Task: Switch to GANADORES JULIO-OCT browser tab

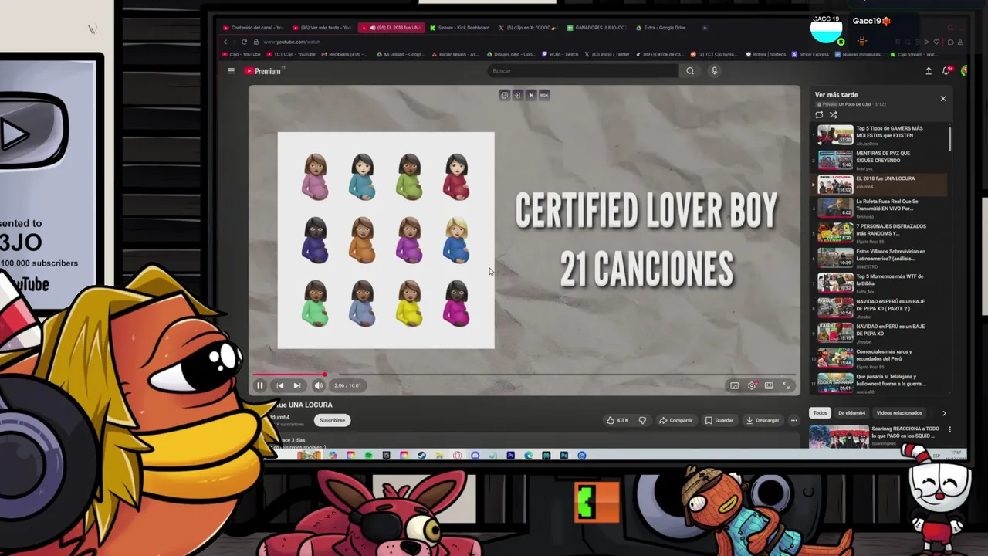Action: (598, 28)
